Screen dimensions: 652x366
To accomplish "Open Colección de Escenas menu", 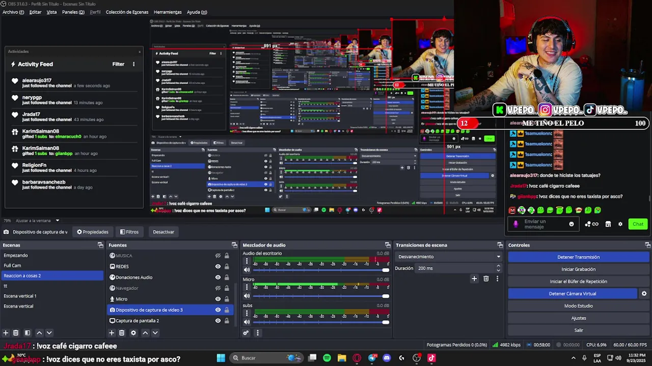I will [x=127, y=12].
